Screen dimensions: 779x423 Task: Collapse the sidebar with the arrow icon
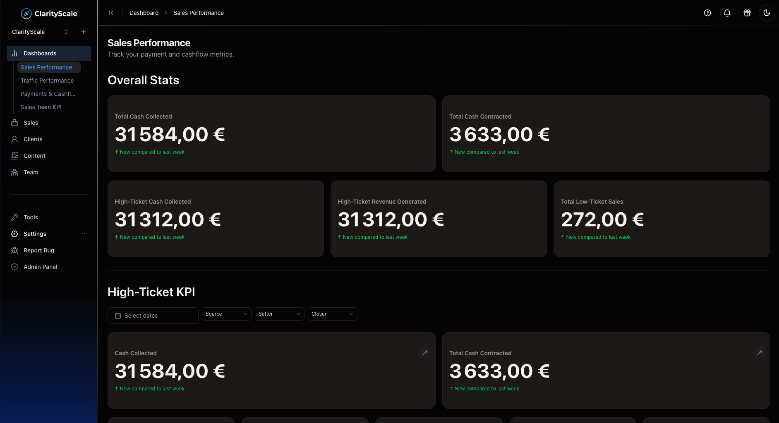tap(111, 13)
